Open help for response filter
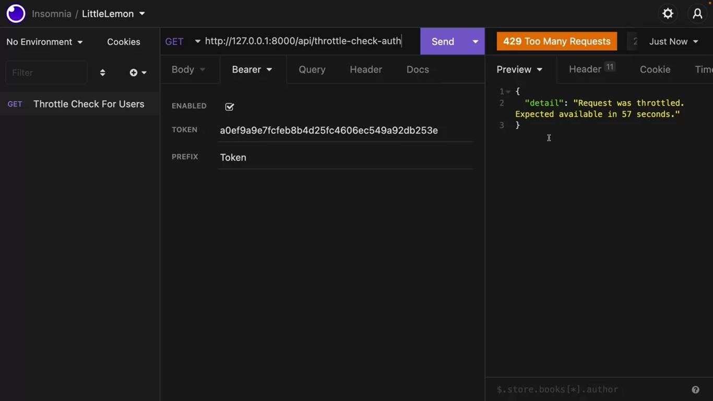 [x=695, y=390]
